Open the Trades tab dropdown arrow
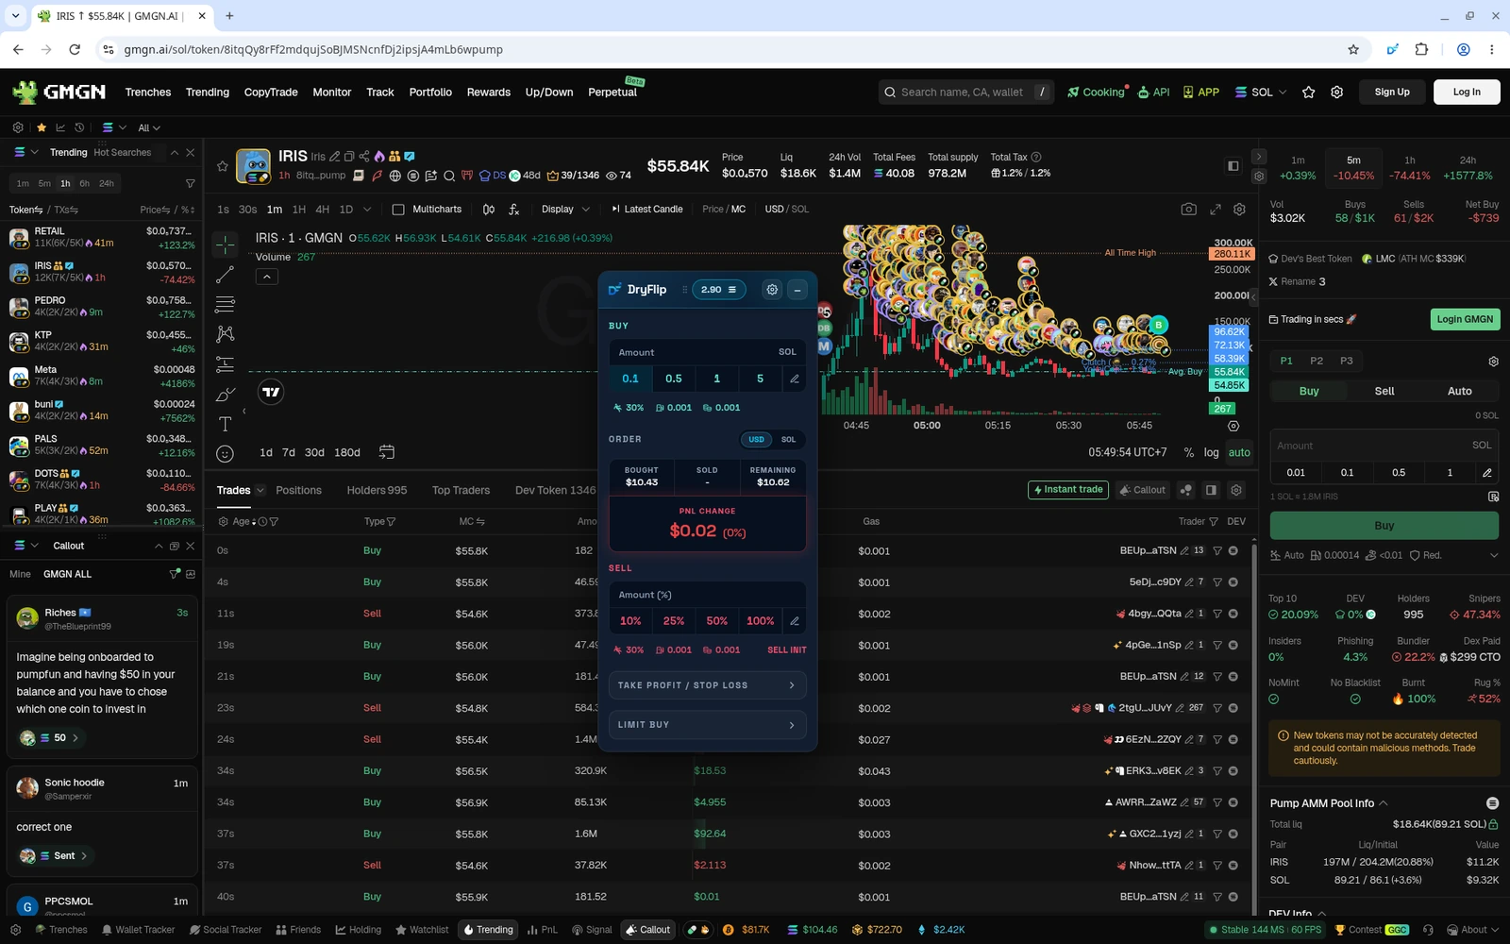Viewport: 1510px width, 944px height. 260,491
